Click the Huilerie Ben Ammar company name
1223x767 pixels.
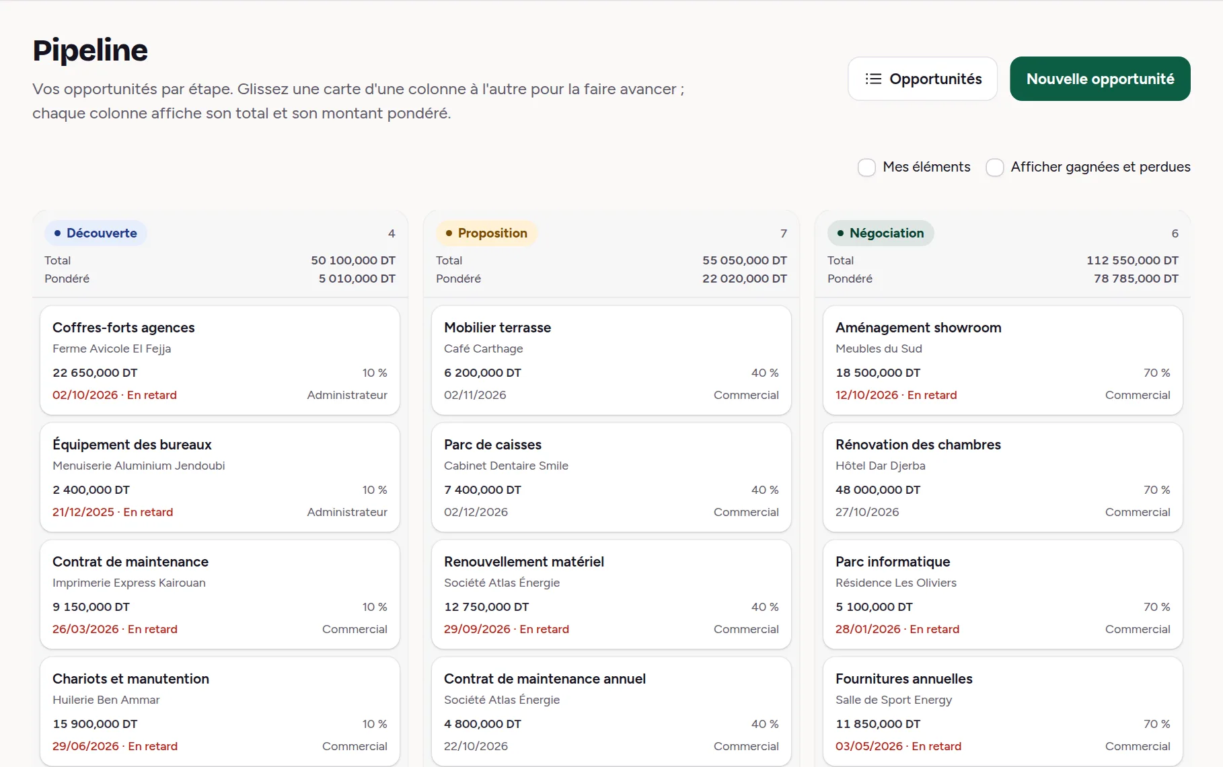click(x=106, y=700)
